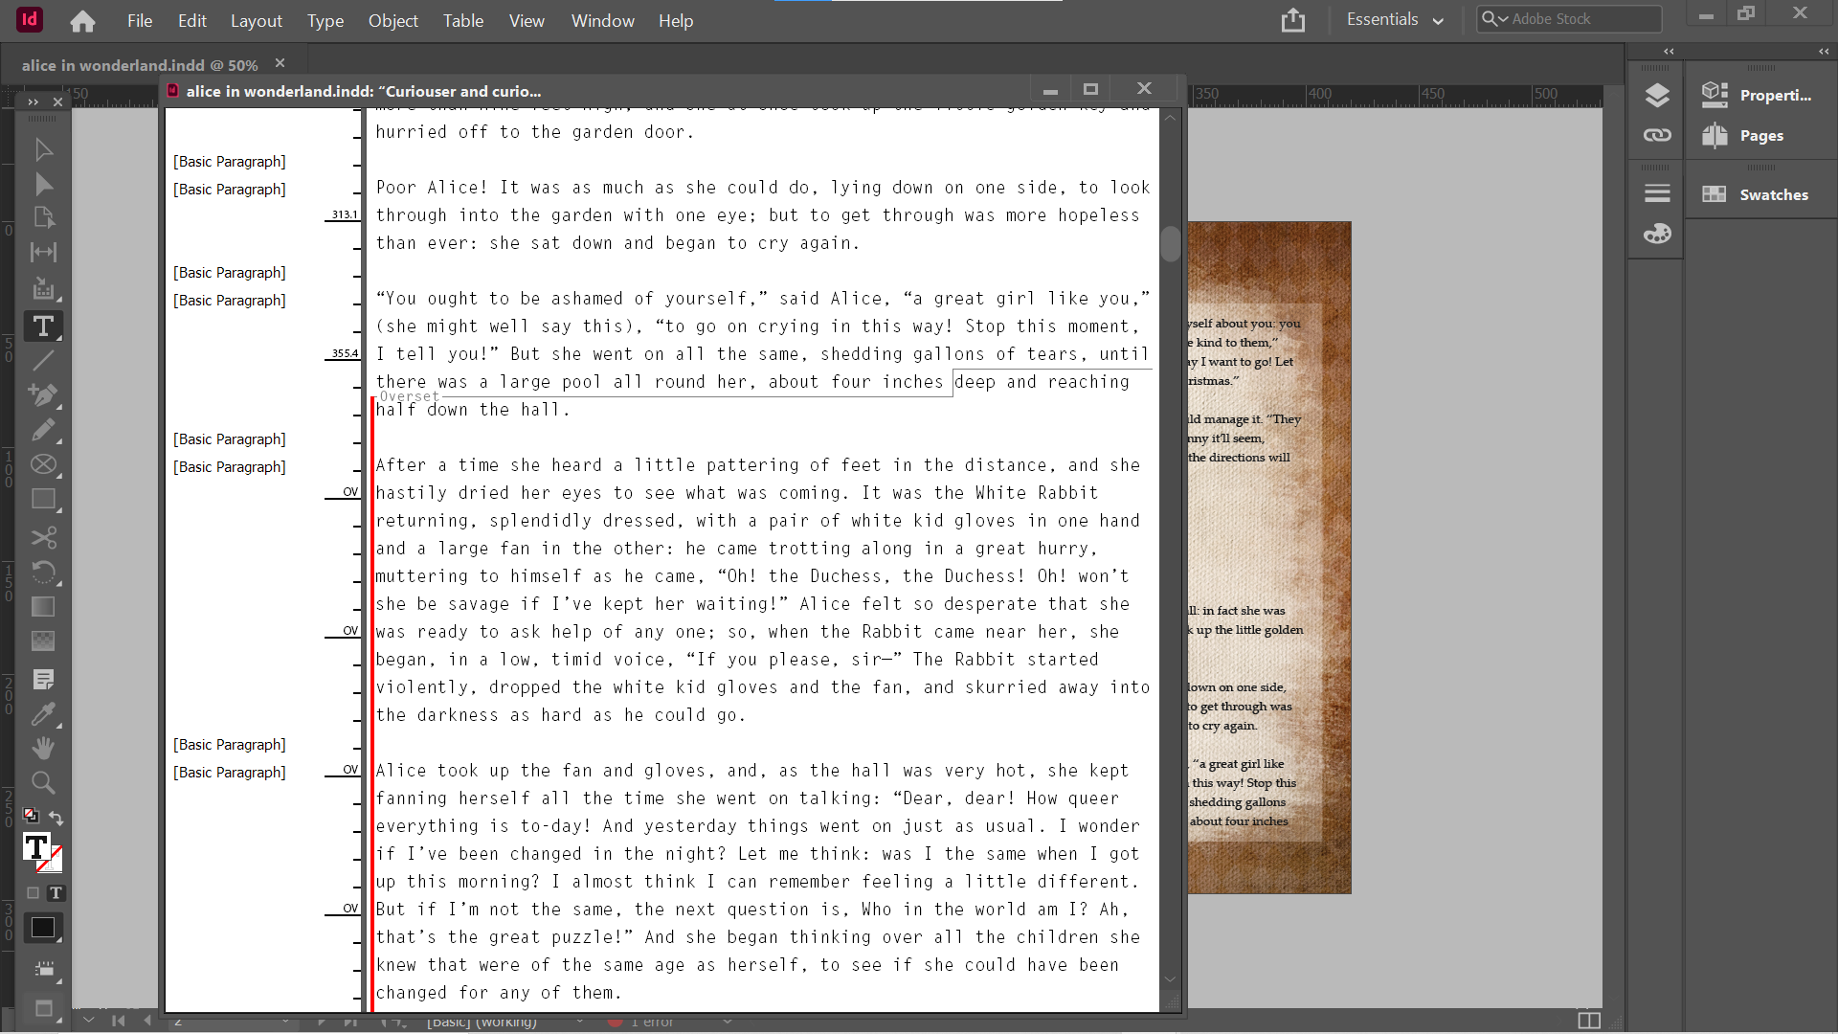Choose the Zoom magnifier tool
The height and width of the screenshot is (1034, 1838).
tap(43, 783)
